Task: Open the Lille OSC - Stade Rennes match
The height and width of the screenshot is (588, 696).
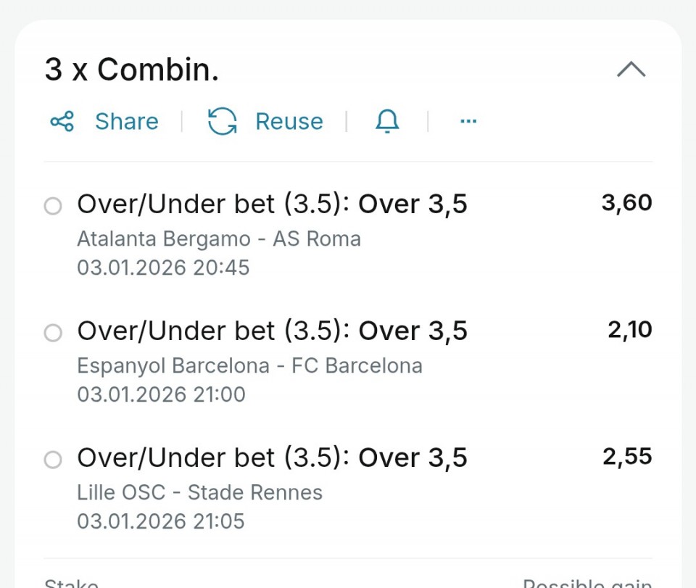Action: (199, 492)
